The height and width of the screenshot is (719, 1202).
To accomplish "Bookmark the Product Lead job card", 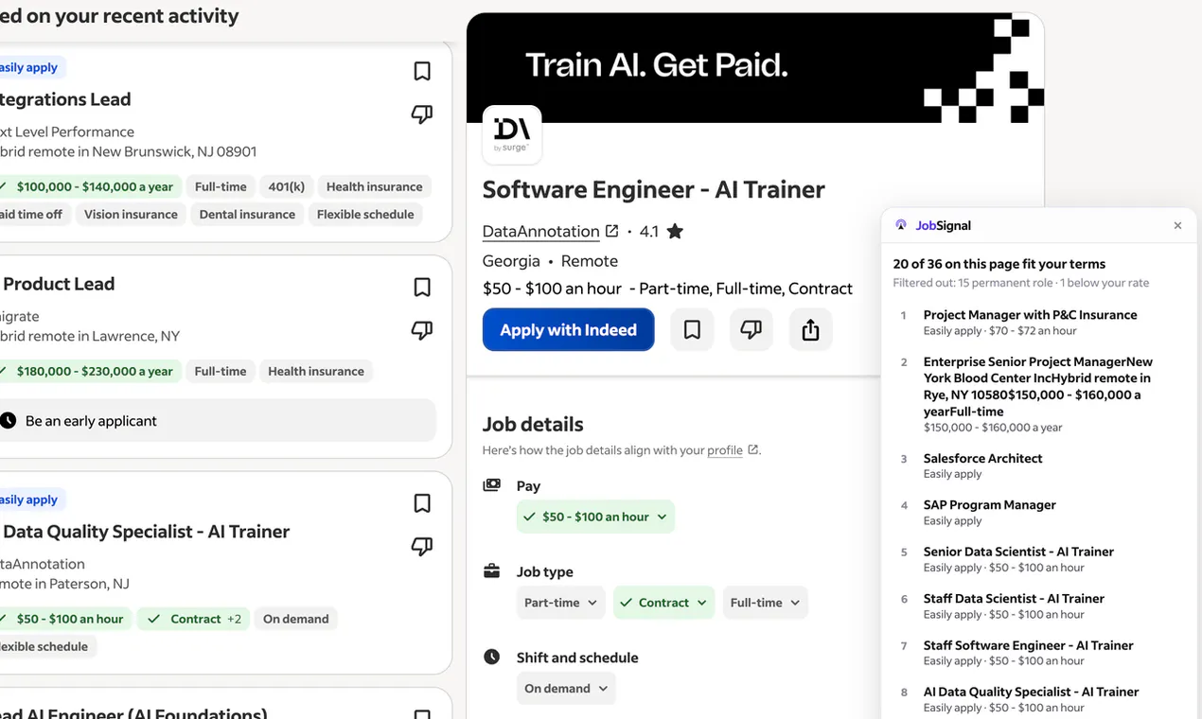I will tap(422, 287).
